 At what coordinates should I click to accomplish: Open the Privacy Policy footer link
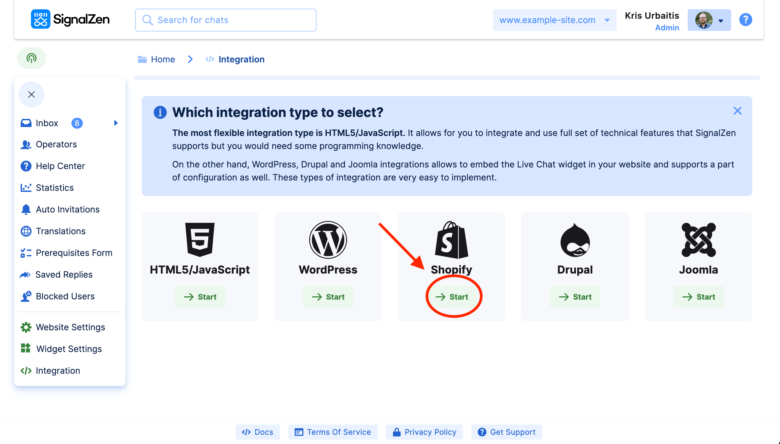point(424,432)
